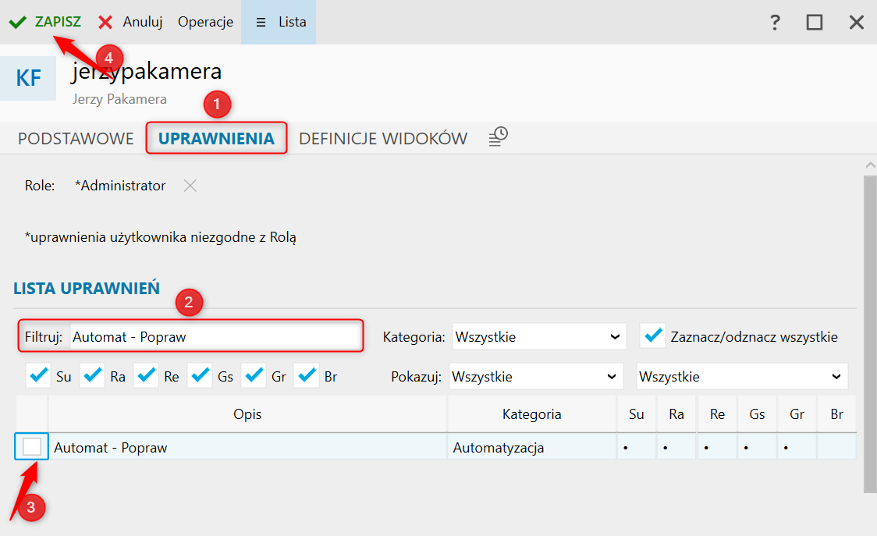Click the history log icon beside tabs
Screen dimensions: 877x536
coord(499,137)
